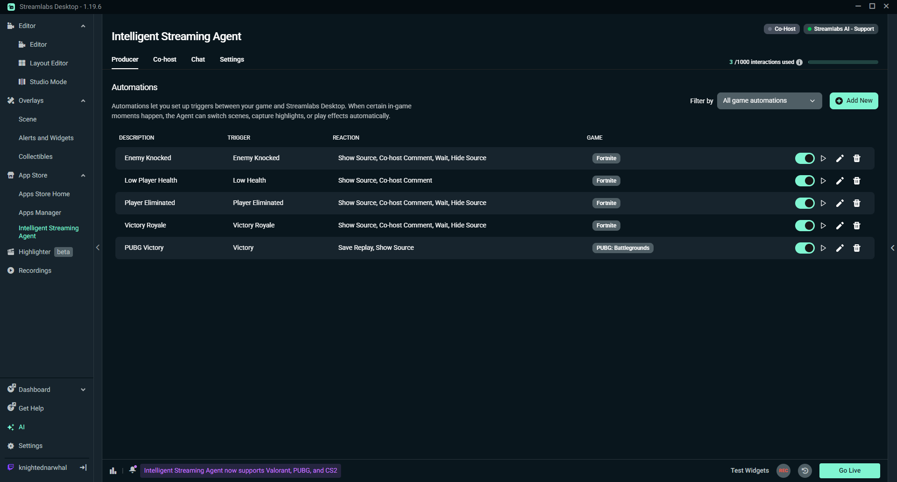Switch to the Co-host tab

[164, 59]
